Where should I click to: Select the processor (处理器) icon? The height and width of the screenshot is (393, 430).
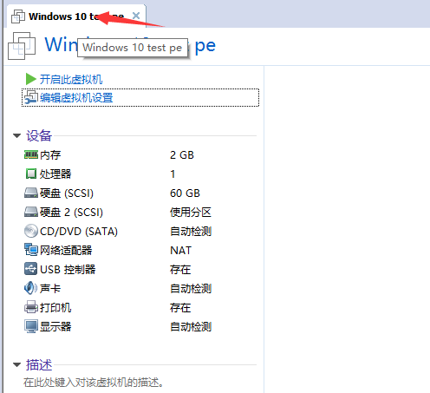[x=31, y=174]
